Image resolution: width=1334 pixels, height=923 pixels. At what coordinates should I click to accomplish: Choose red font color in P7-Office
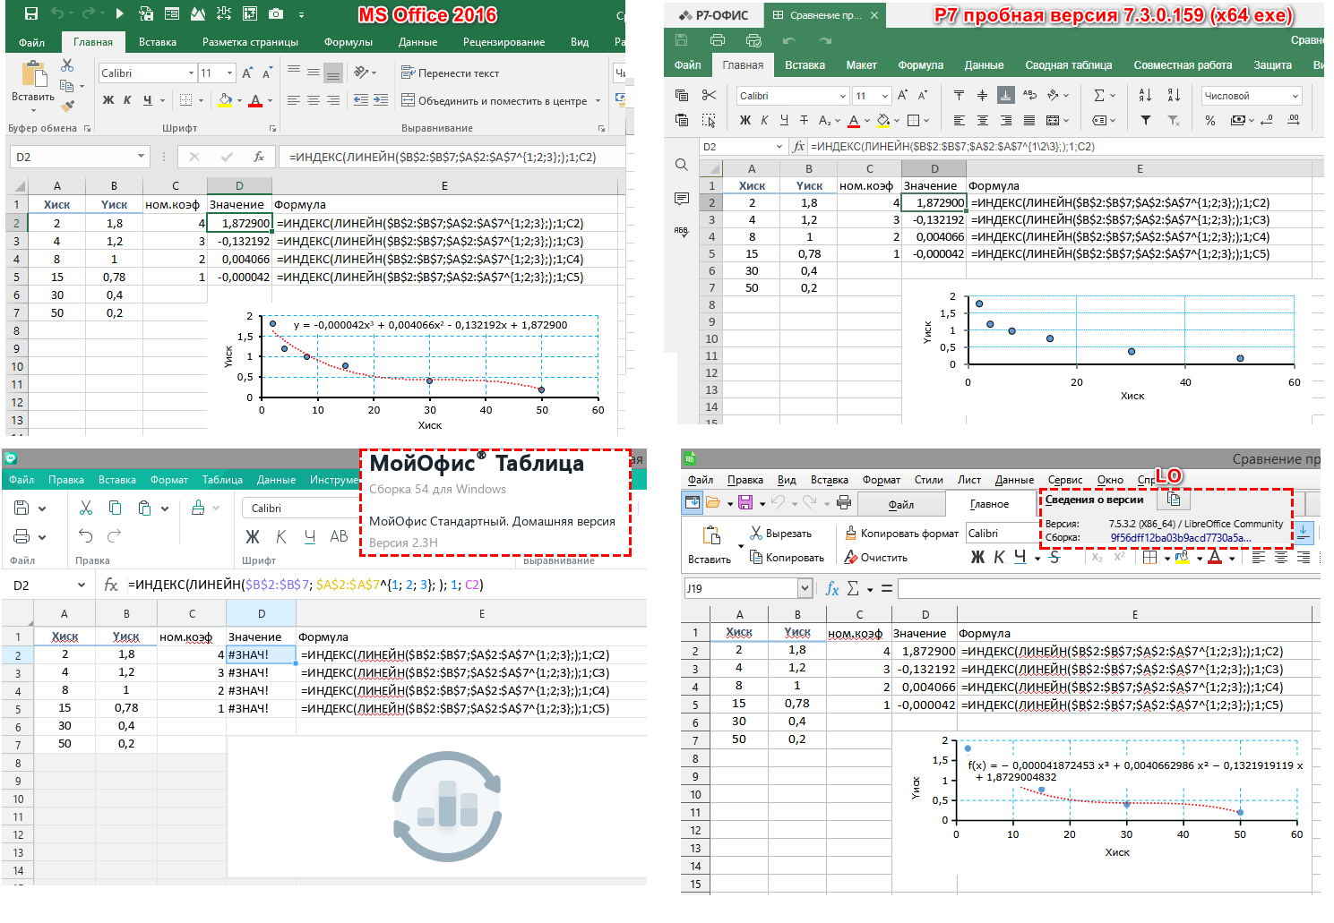[x=854, y=120]
